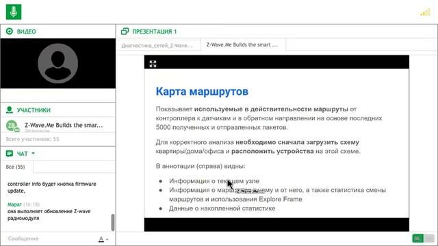Click the chat scrollbar thumb
Screen dimensions: 438x246
(x=113, y=222)
